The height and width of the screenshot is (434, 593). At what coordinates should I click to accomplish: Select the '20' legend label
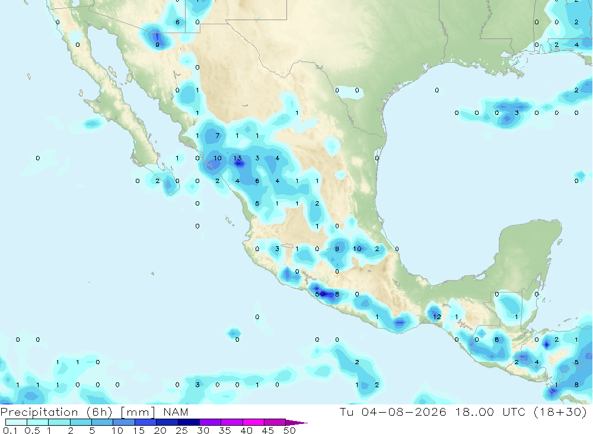[x=160, y=430]
